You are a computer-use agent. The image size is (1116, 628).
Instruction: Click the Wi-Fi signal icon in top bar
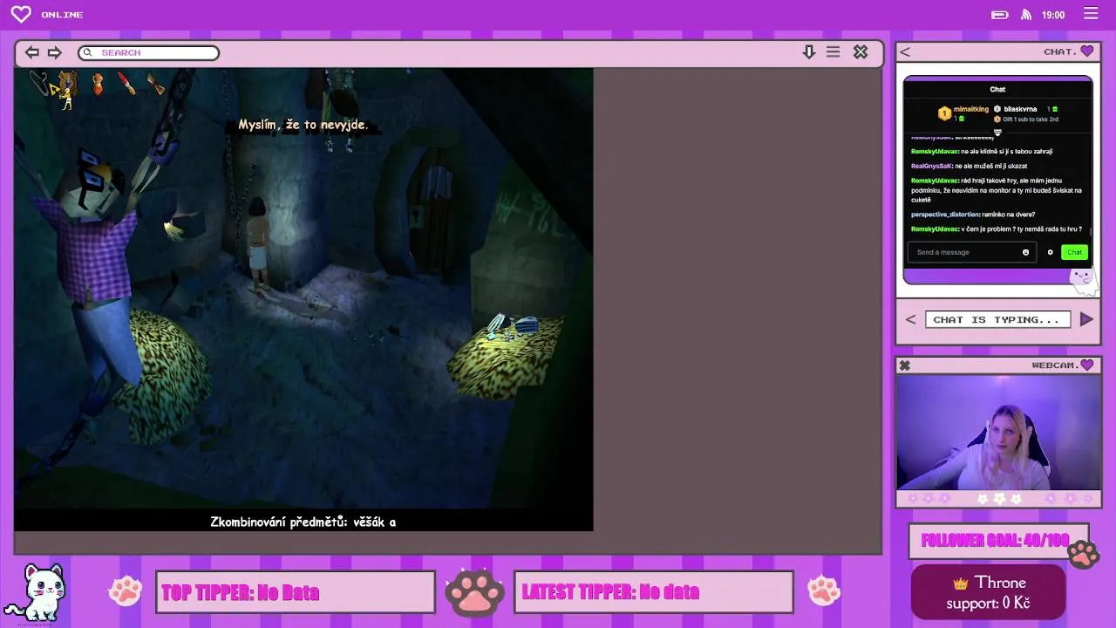tap(1026, 15)
